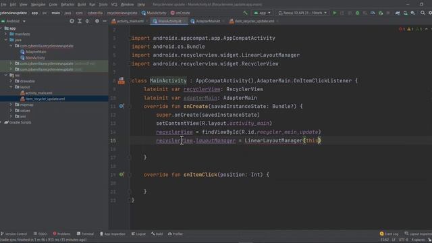Select activity_main.xml in layout folder

39,93
